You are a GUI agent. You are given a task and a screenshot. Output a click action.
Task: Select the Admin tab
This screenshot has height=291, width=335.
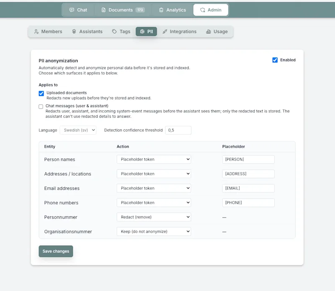coord(211,10)
